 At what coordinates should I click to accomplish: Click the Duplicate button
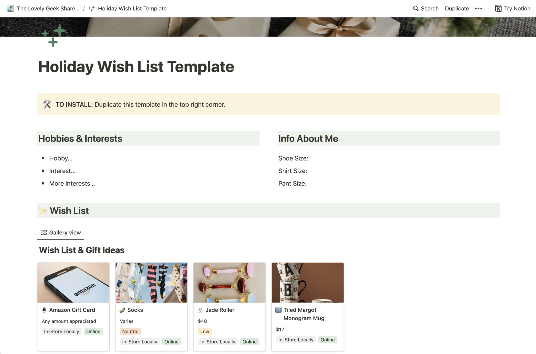(x=457, y=8)
